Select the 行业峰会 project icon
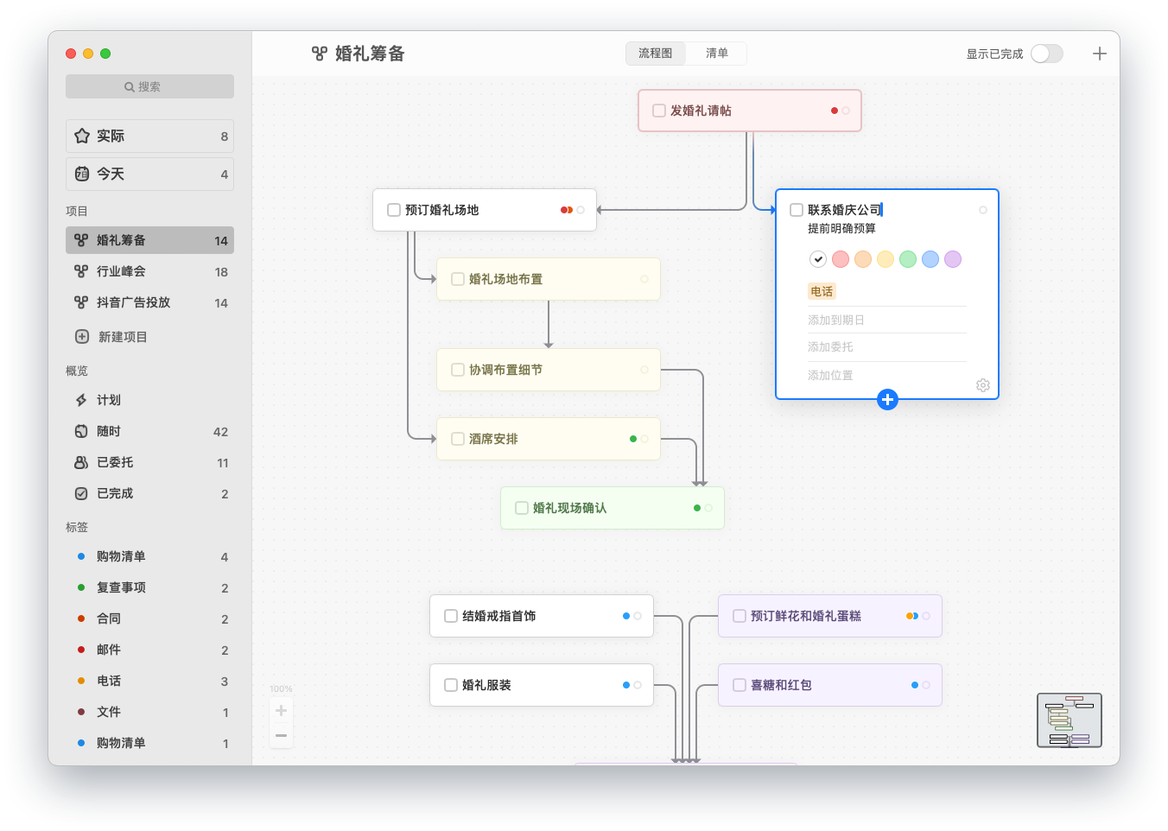 coord(81,271)
